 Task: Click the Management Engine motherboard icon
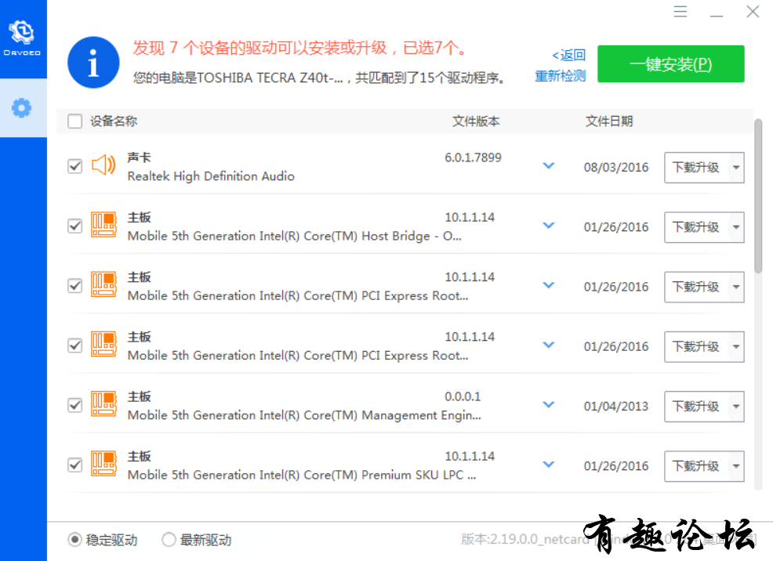tap(103, 404)
